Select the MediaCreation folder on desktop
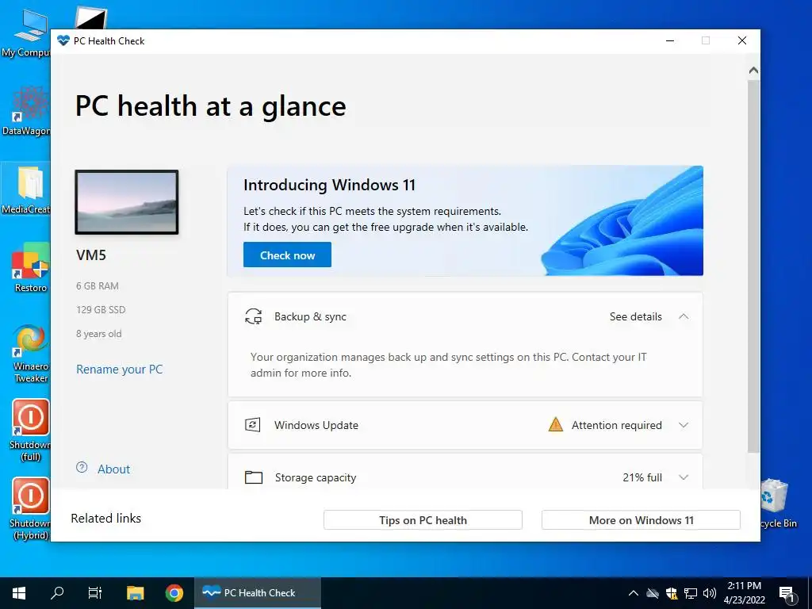Image resolution: width=812 pixels, height=609 pixels. [x=26, y=190]
